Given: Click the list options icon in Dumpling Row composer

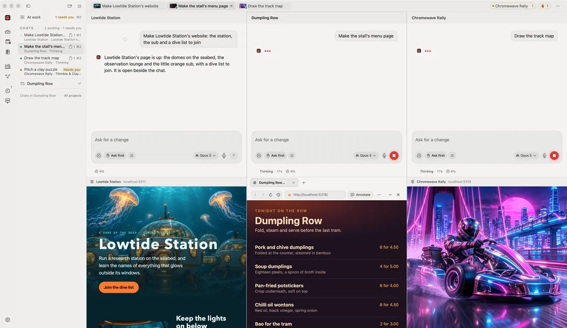Looking at the screenshot, I should (x=292, y=156).
